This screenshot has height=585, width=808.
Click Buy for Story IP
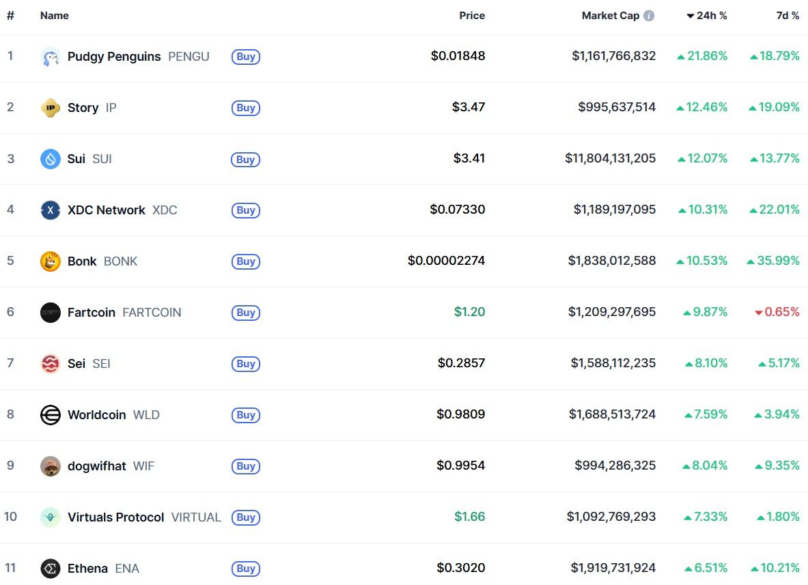[x=246, y=108]
